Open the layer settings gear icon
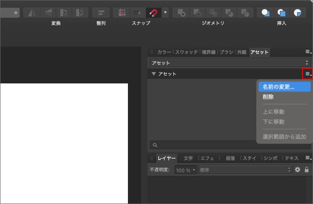Screen dimensions: 313x204 298,170
